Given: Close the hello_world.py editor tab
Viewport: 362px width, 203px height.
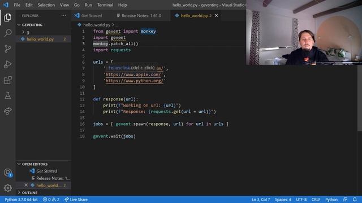Looking at the screenshot, I should click(x=216, y=15).
